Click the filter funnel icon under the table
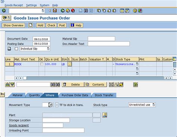 (12, 85)
